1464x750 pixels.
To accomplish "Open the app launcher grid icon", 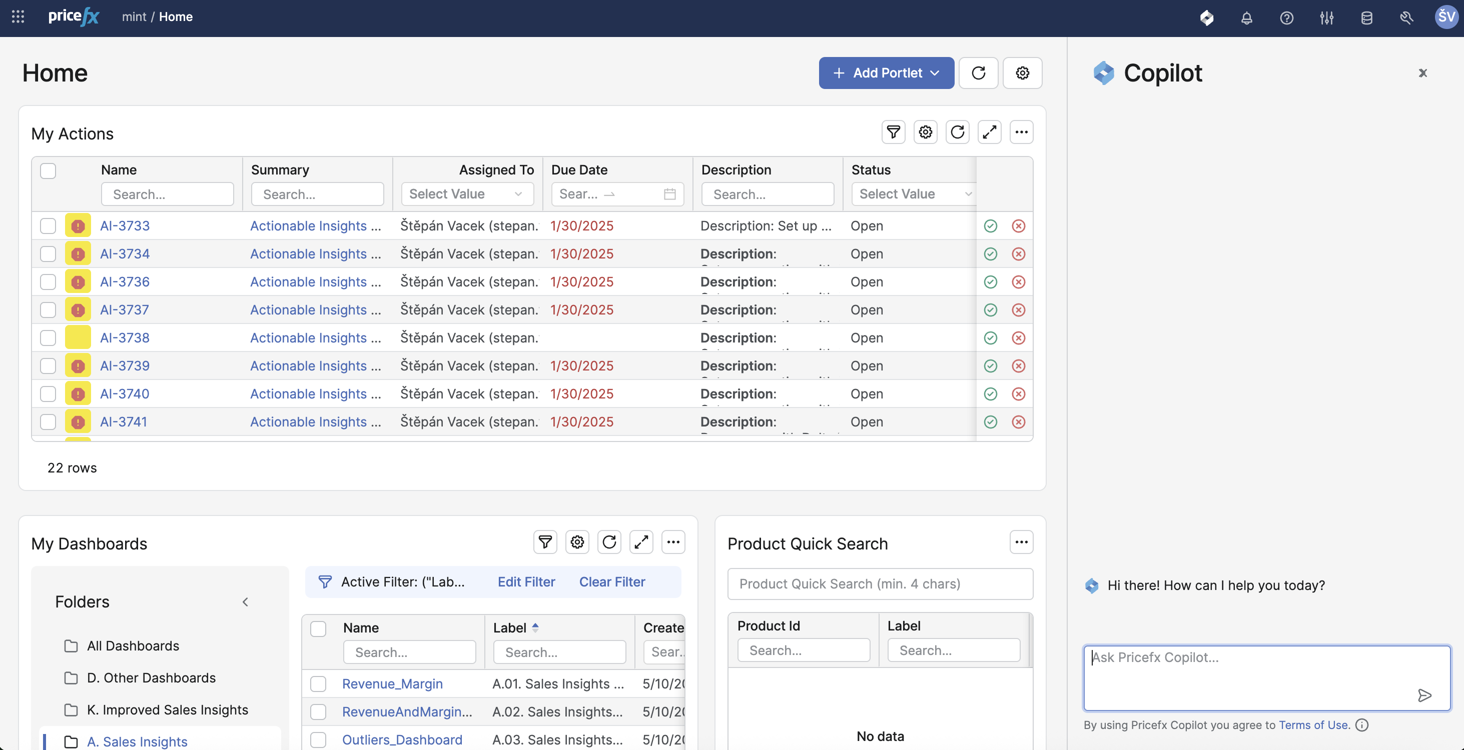I will pyautogui.click(x=18, y=16).
